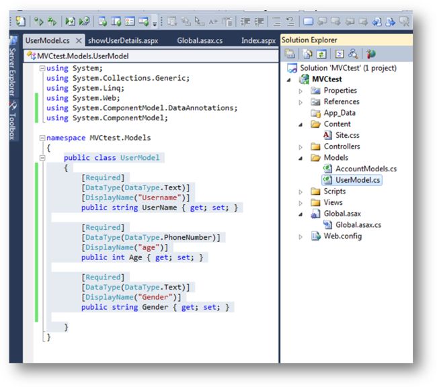Click Properties icon in Solution Explorer toolbar
The height and width of the screenshot is (387, 437).
pos(290,54)
